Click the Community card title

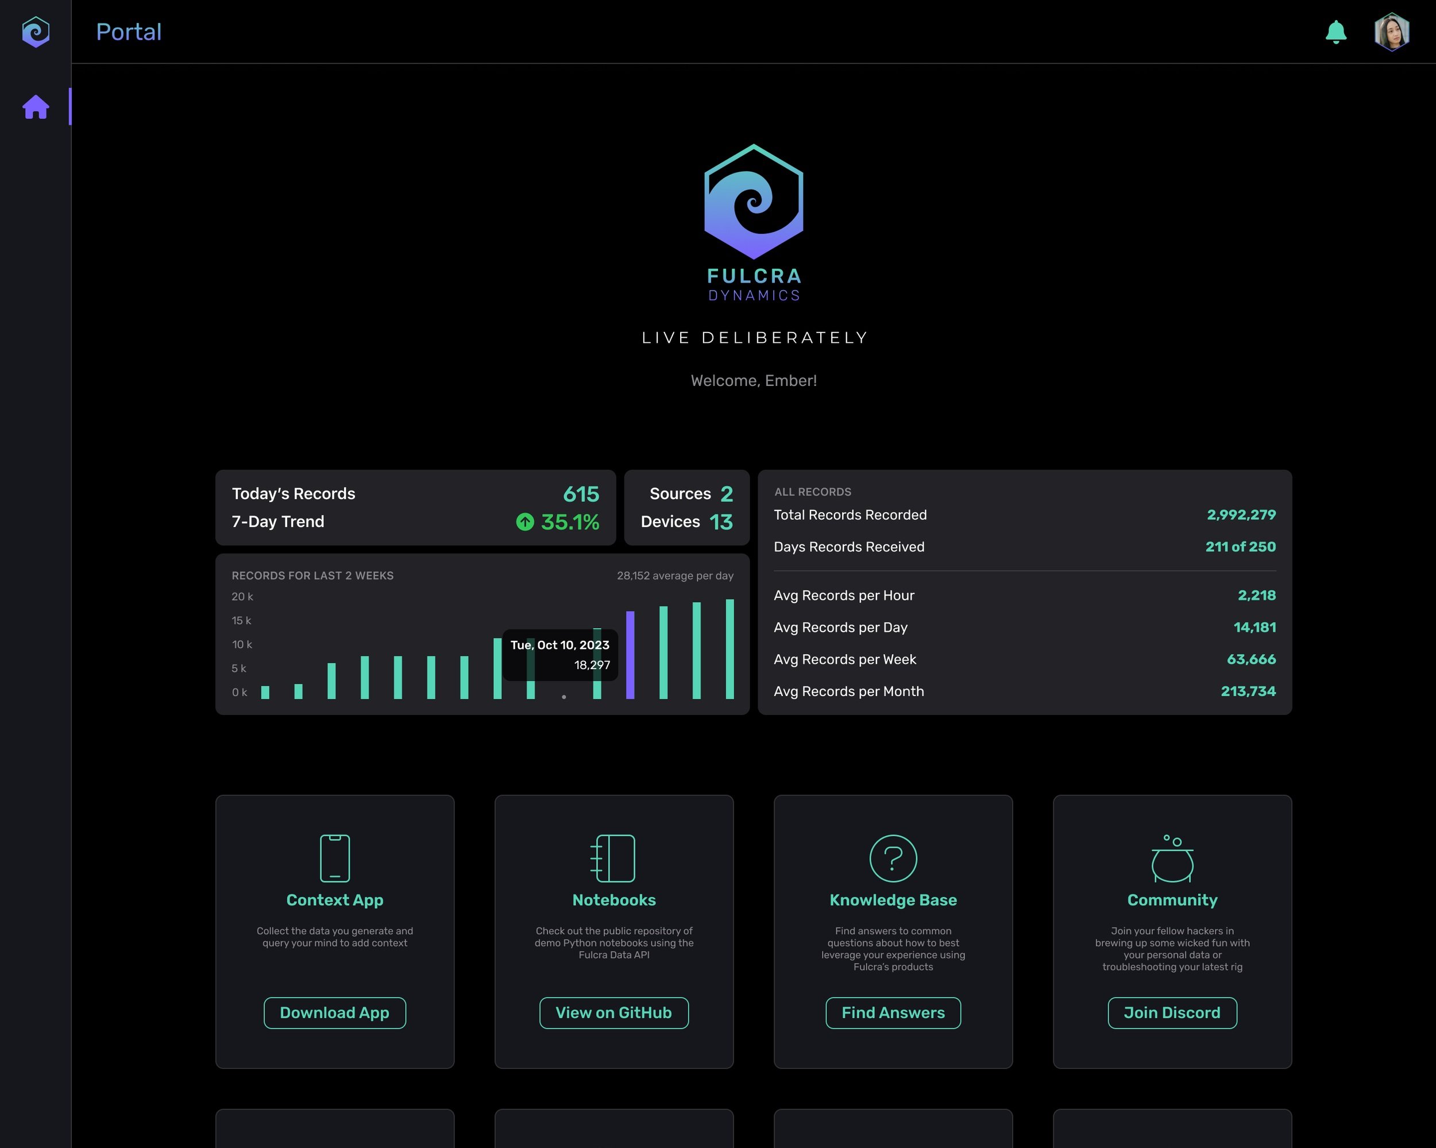(1172, 900)
